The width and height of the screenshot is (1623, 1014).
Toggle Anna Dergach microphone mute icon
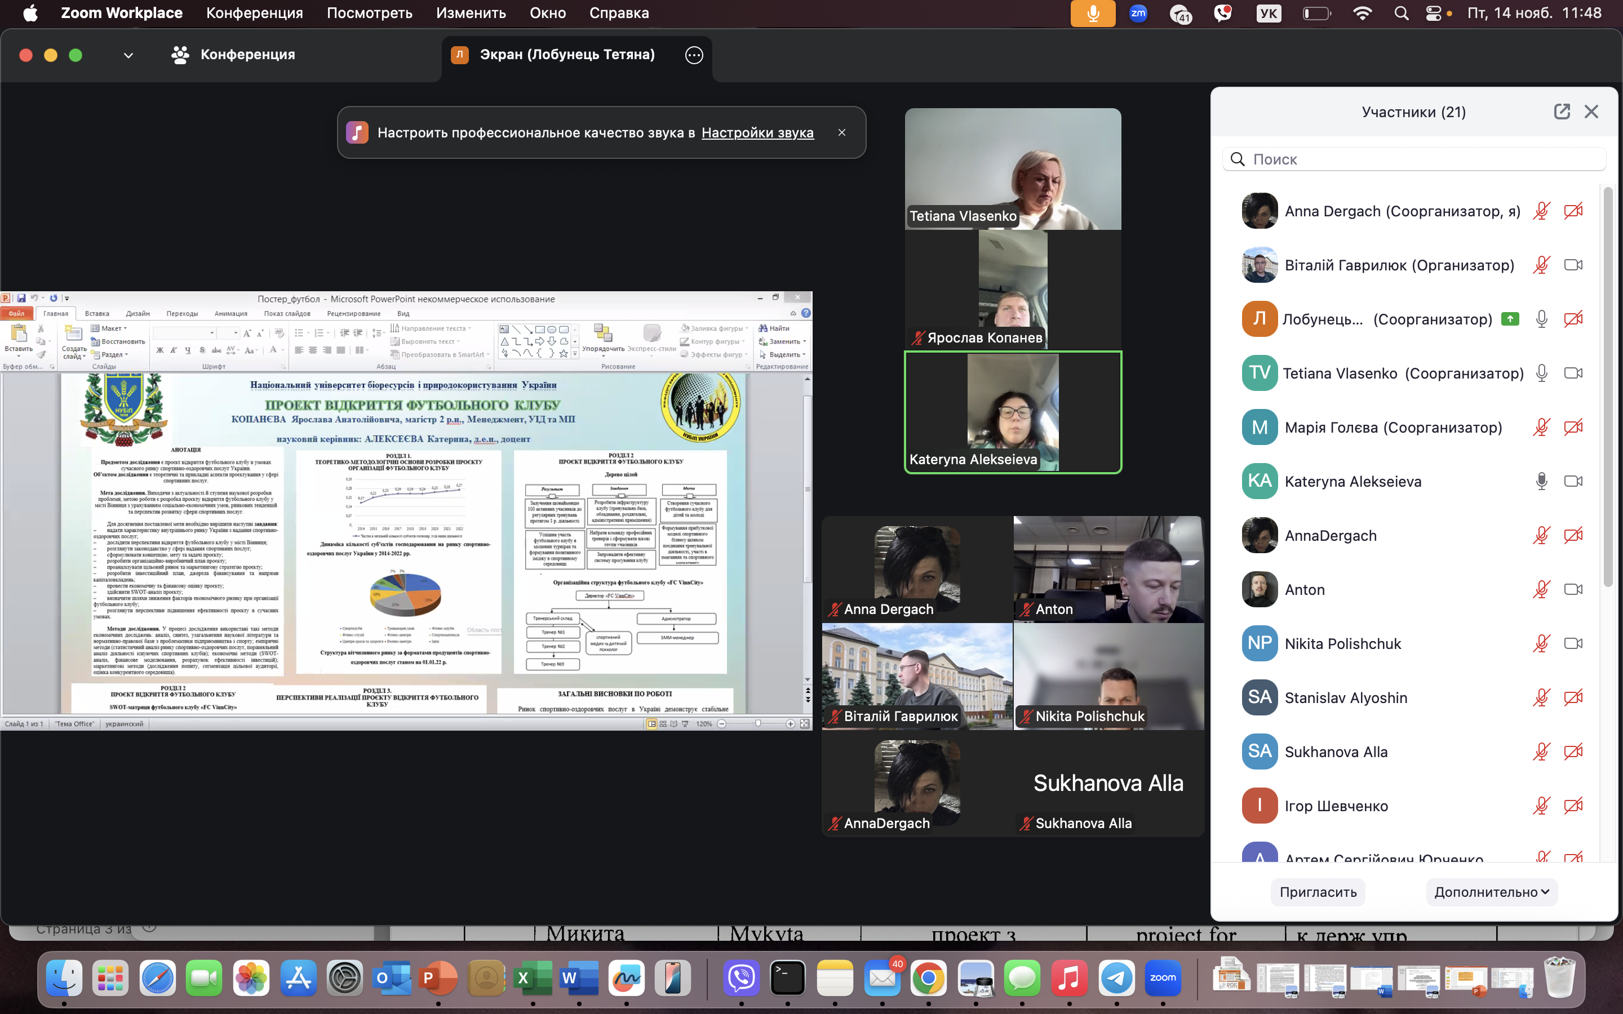point(1541,211)
